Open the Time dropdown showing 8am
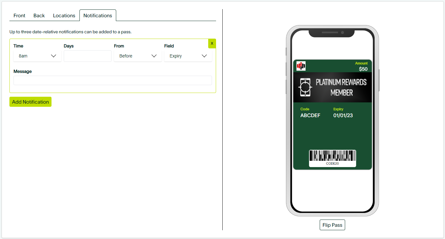445x239 pixels. (x=37, y=56)
